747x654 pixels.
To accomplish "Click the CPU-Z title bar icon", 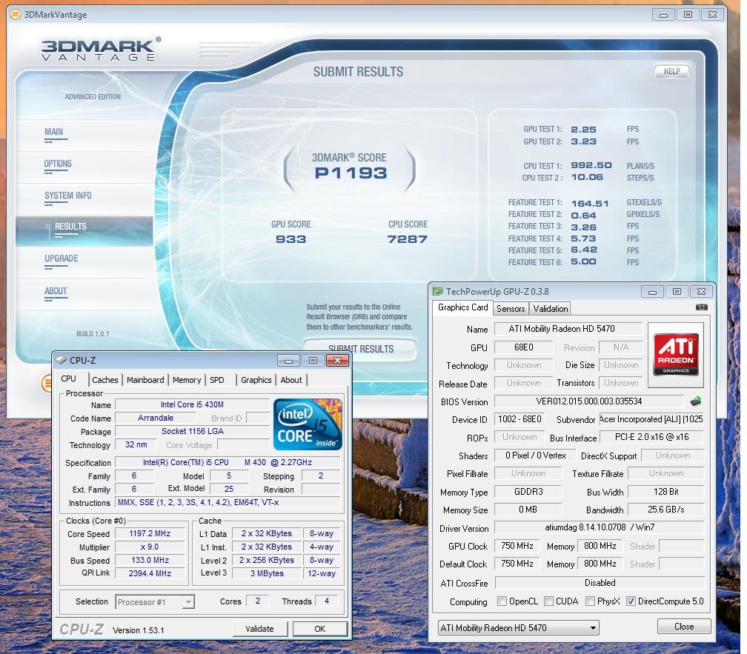I will (61, 360).
